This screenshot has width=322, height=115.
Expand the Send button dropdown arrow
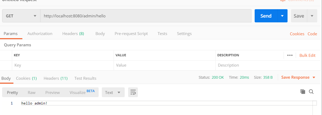(x=282, y=16)
